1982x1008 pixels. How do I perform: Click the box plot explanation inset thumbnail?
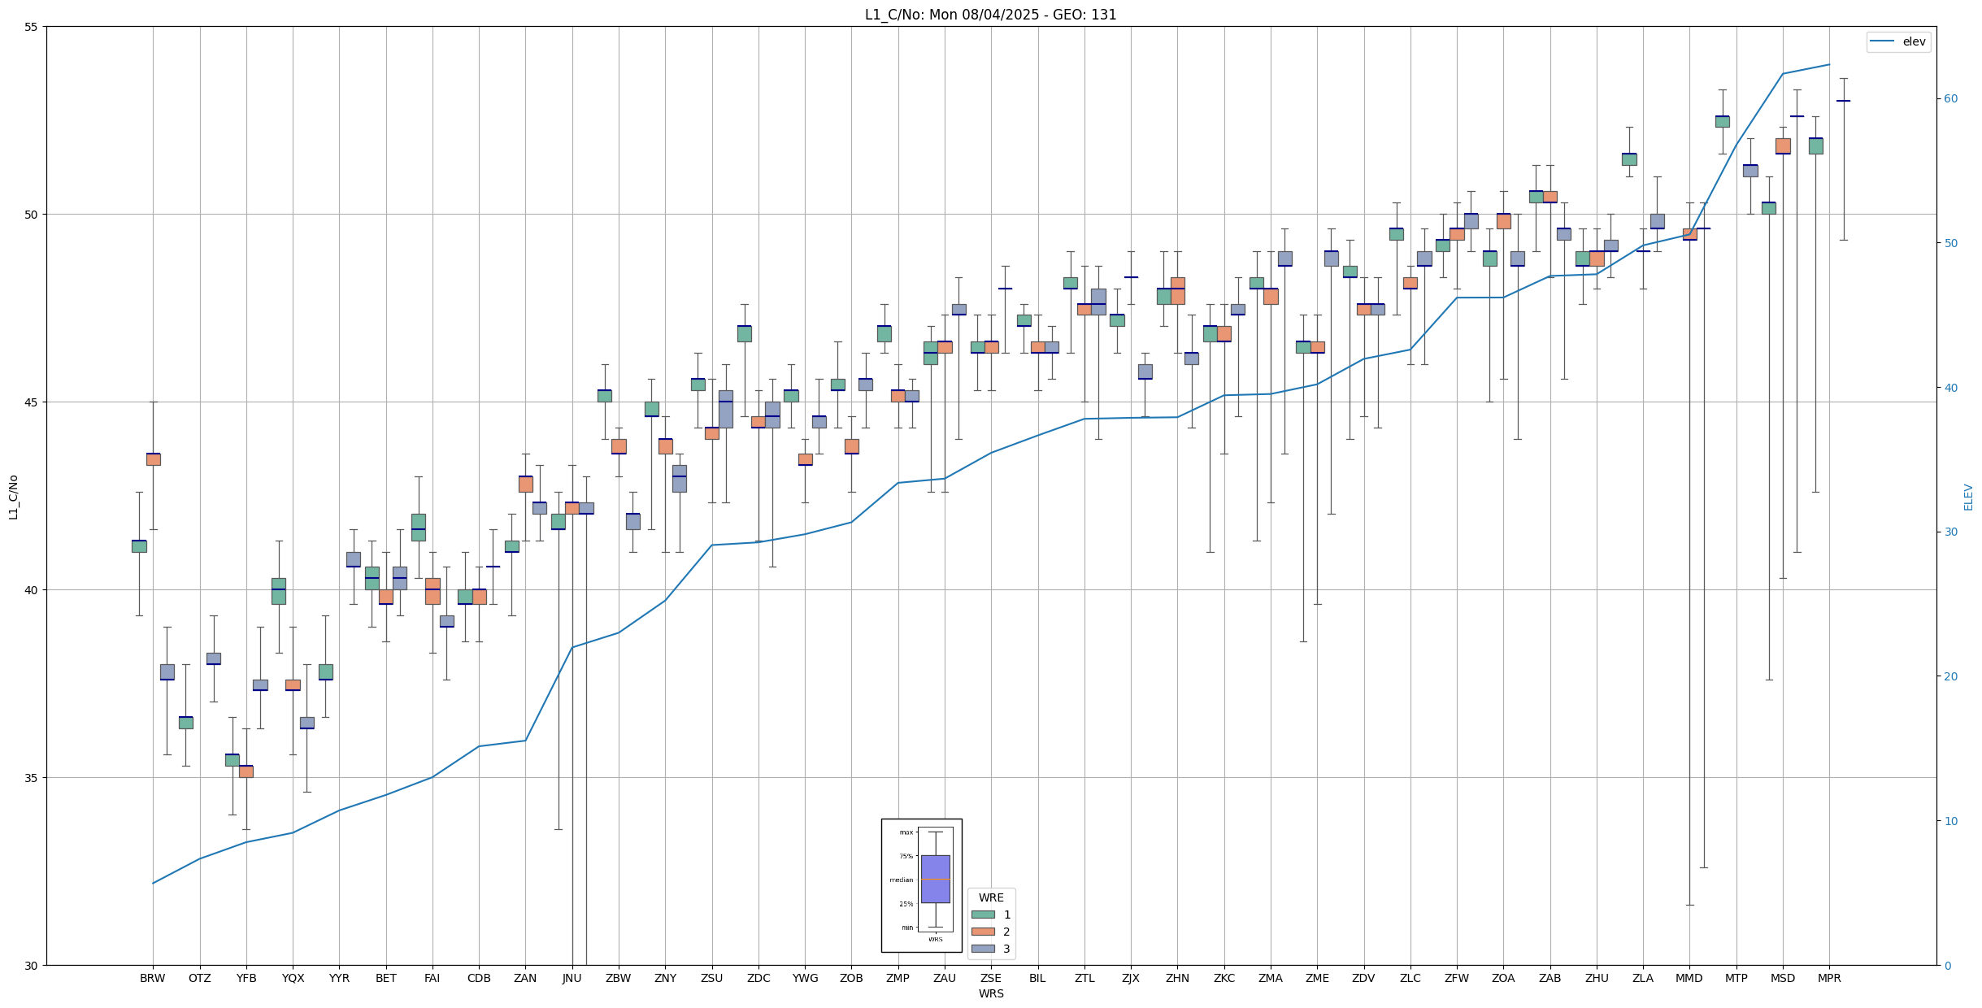pyautogui.click(x=921, y=885)
